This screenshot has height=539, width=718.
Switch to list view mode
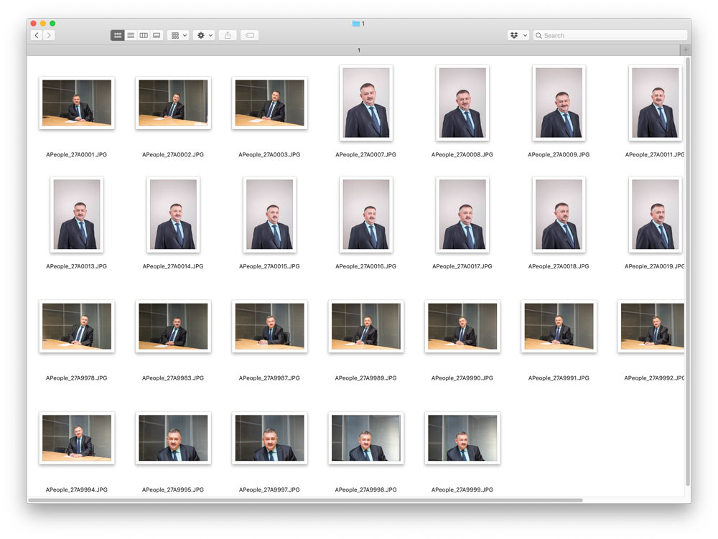(131, 35)
